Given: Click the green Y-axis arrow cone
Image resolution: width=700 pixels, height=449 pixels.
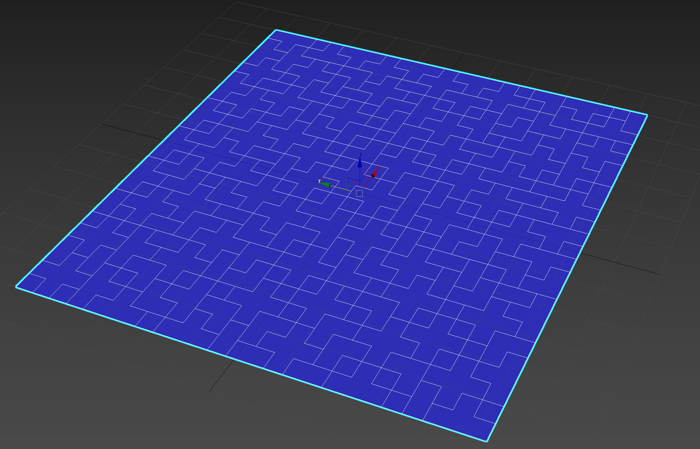Looking at the screenshot, I should coord(326,184).
